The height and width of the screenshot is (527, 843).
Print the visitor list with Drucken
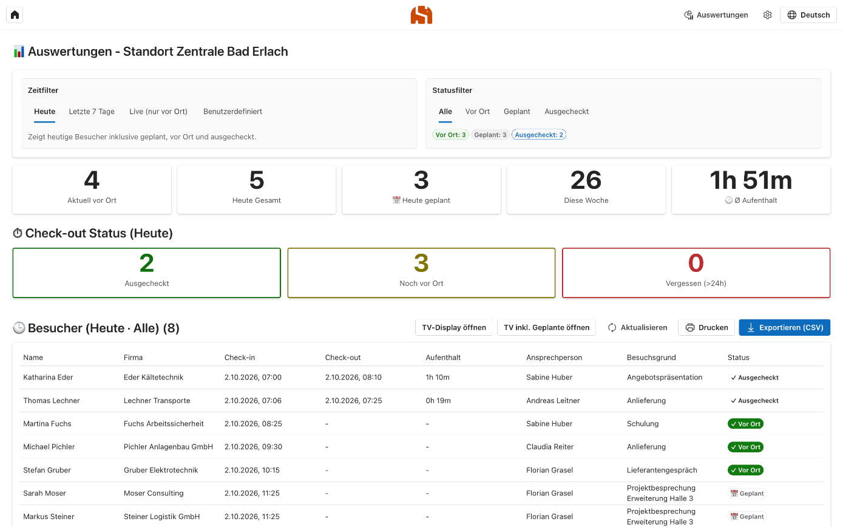[706, 328]
